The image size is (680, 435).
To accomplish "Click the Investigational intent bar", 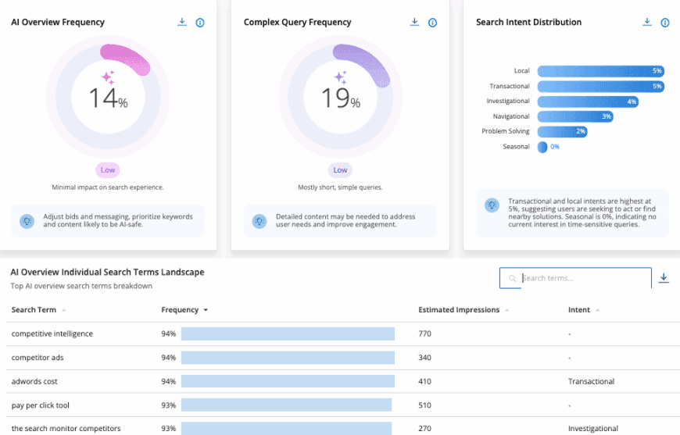I will [x=588, y=102].
